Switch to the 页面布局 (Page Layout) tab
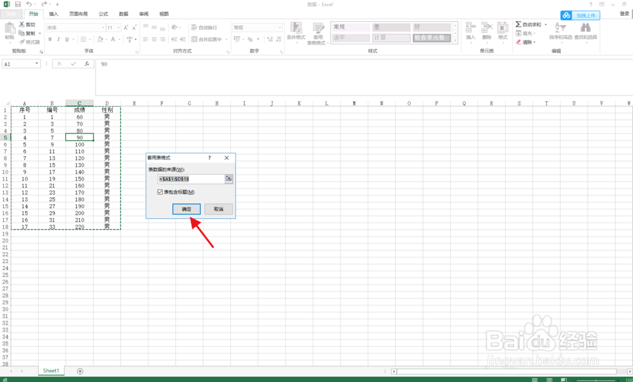The width and height of the screenshot is (633, 382). (78, 14)
